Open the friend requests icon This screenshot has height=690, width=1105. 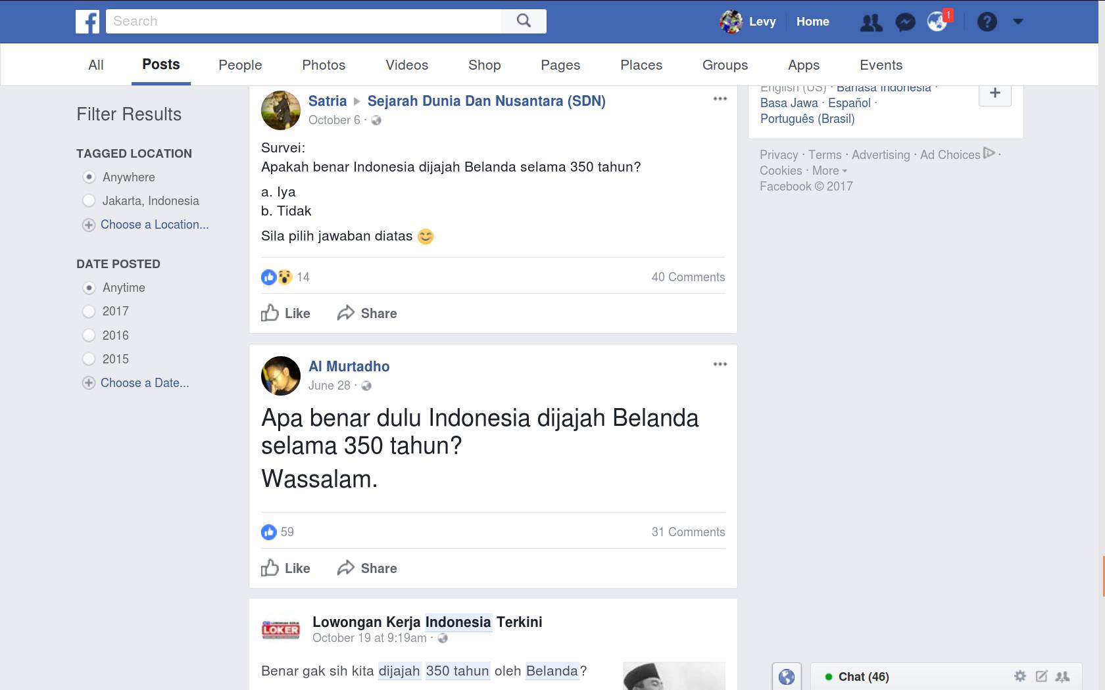pyautogui.click(x=871, y=22)
